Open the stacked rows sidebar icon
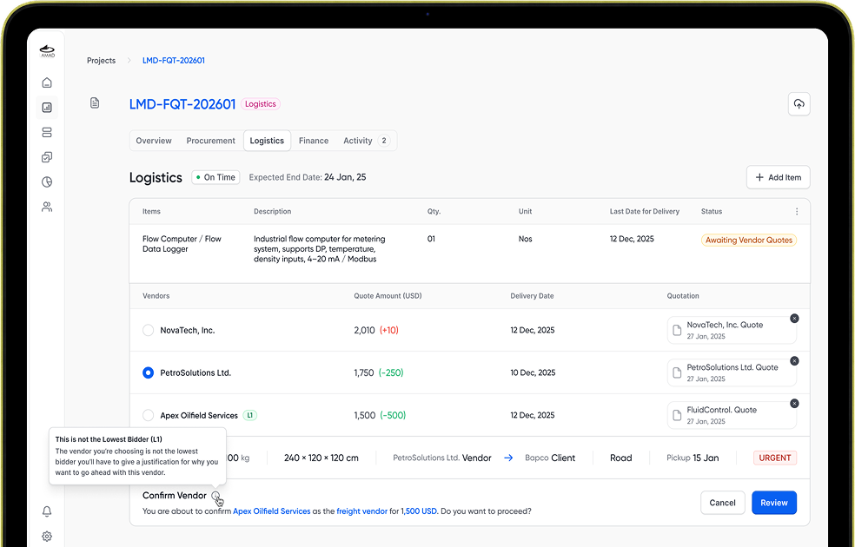 click(47, 132)
